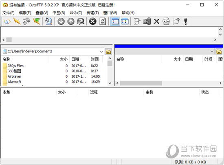The height and width of the screenshot is (165, 224).
Task: Click the New folder toolbar icon
Action: tap(176, 22)
